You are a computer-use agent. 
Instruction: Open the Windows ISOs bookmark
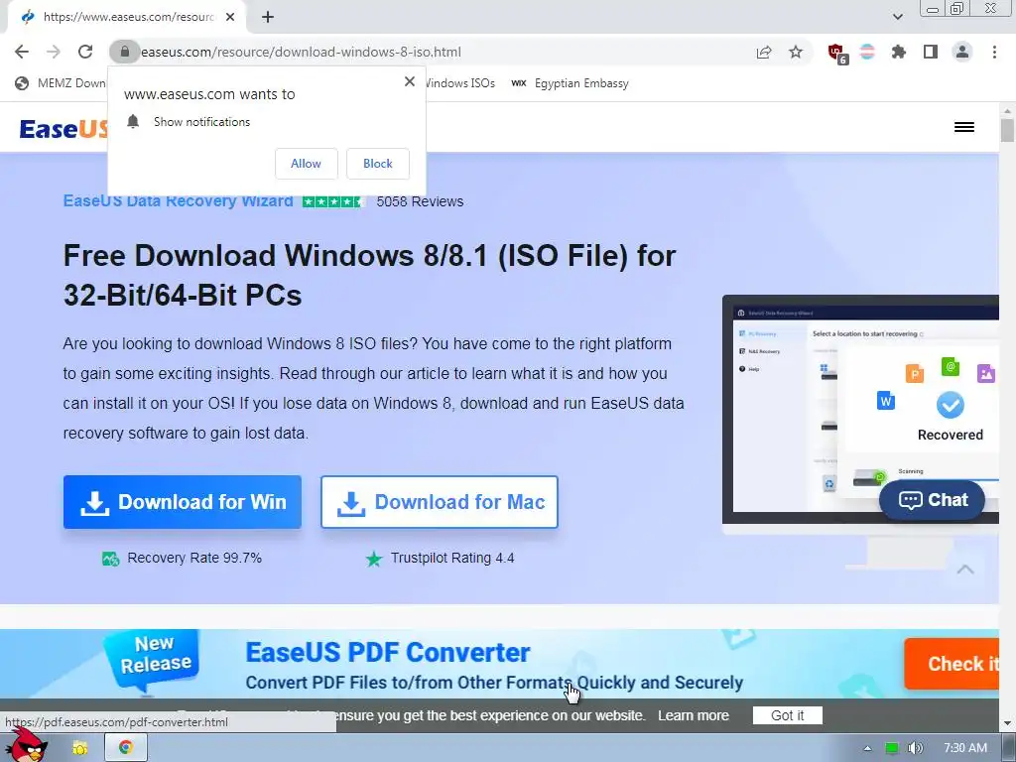pos(460,83)
